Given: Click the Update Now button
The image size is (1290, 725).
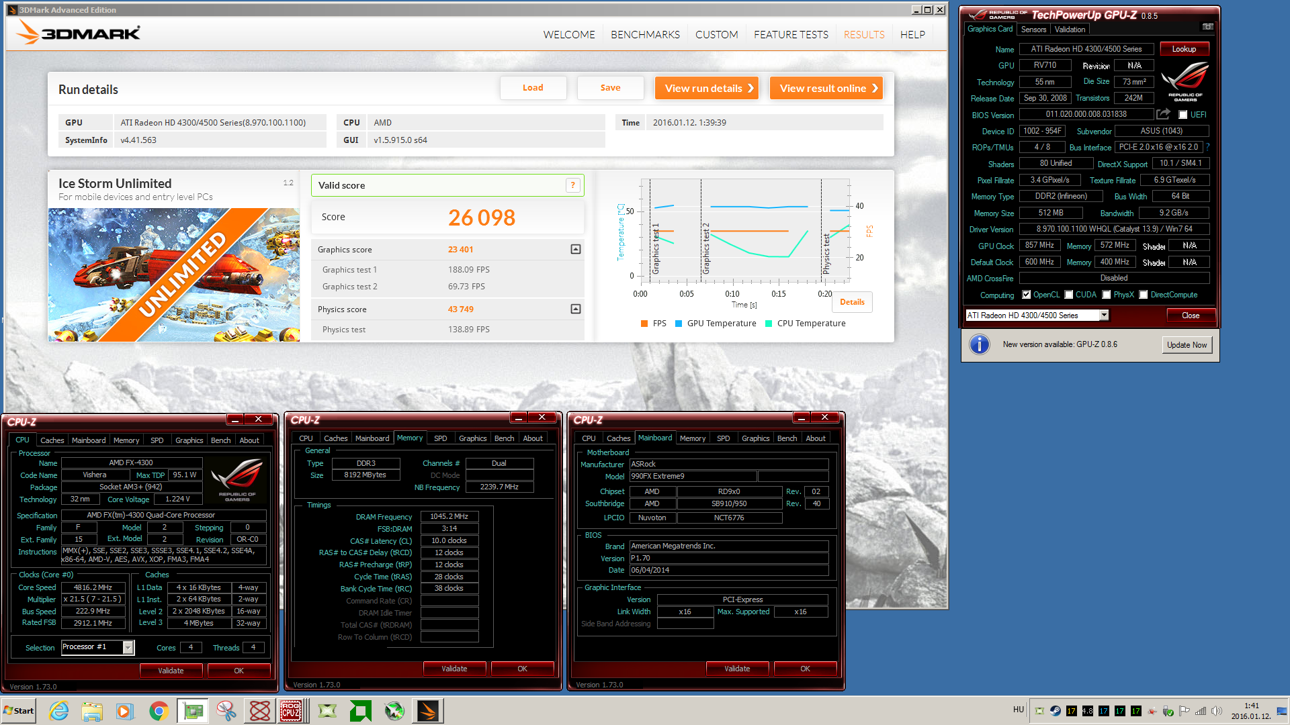Looking at the screenshot, I should 1187,345.
